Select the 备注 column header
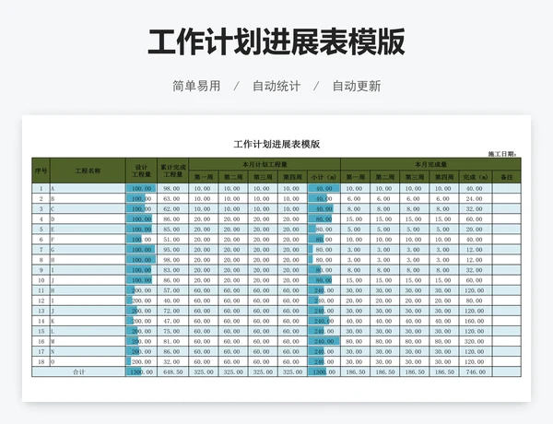Image resolution: width=553 pixels, height=424 pixels. tap(506, 176)
